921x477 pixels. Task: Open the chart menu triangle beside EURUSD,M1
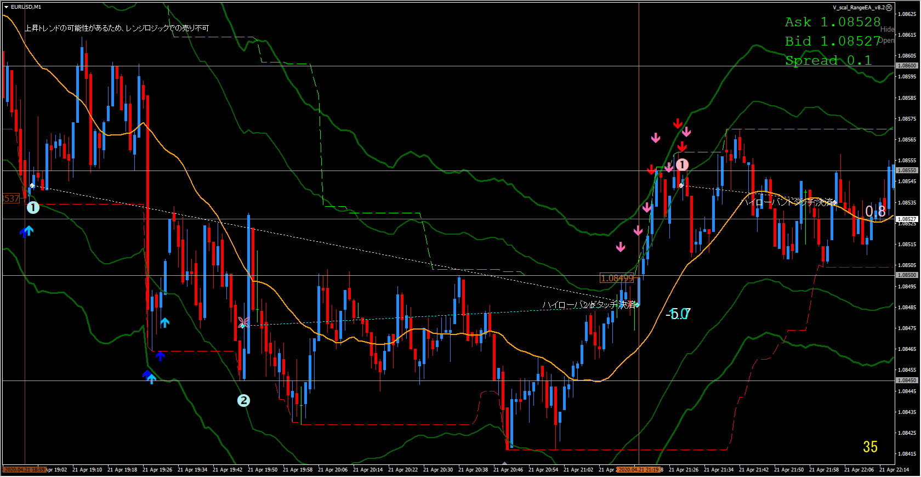coord(6,7)
